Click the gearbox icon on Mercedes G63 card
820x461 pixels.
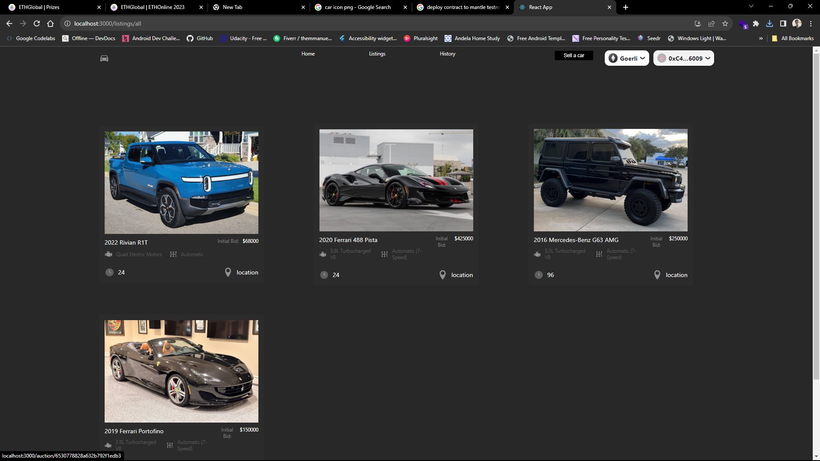599,254
